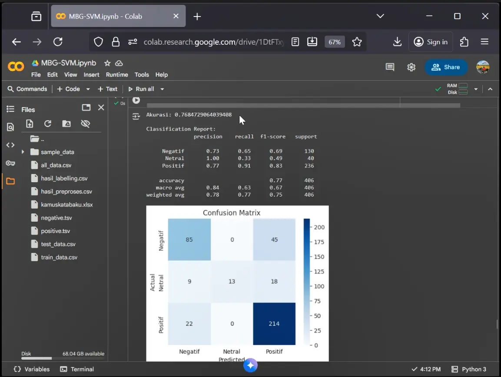Click the Share button
The width and height of the screenshot is (501, 377).
[x=446, y=67]
